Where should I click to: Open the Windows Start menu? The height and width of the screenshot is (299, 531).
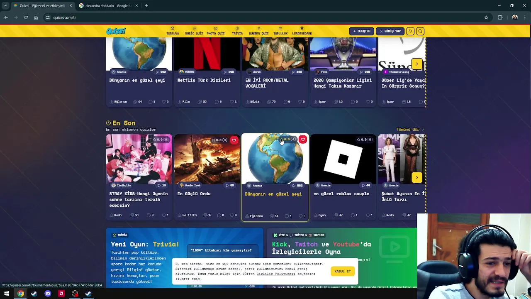7,294
